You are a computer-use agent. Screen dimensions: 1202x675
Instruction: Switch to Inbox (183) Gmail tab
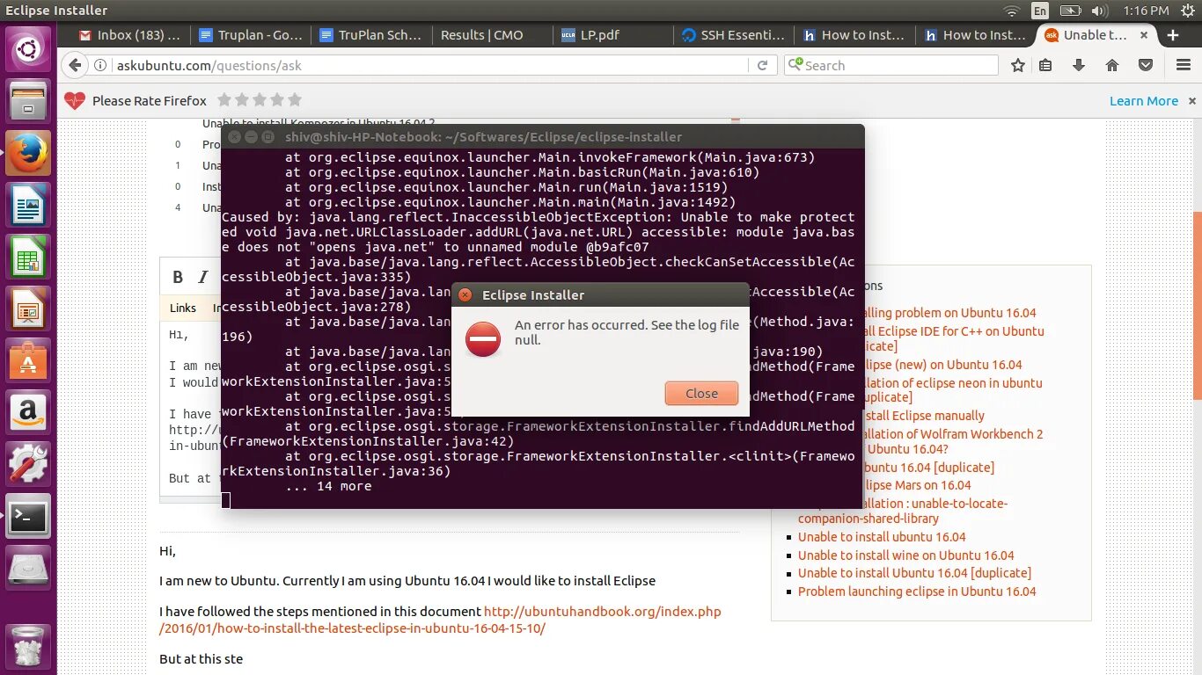click(x=128, y=35)
